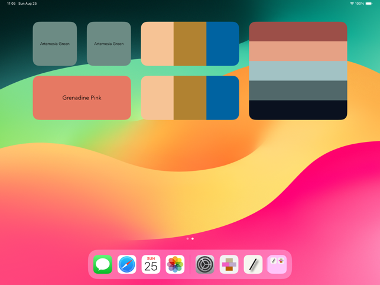
Task: Launch the color palette blocks app in dock
Action: coord(229,264)
